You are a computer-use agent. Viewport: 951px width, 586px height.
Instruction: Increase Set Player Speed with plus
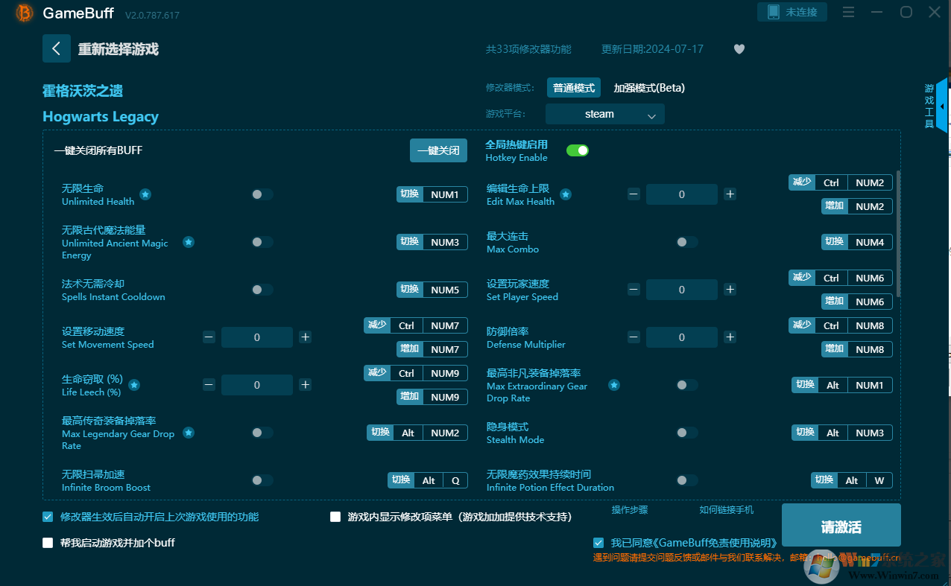click(730, 290)
